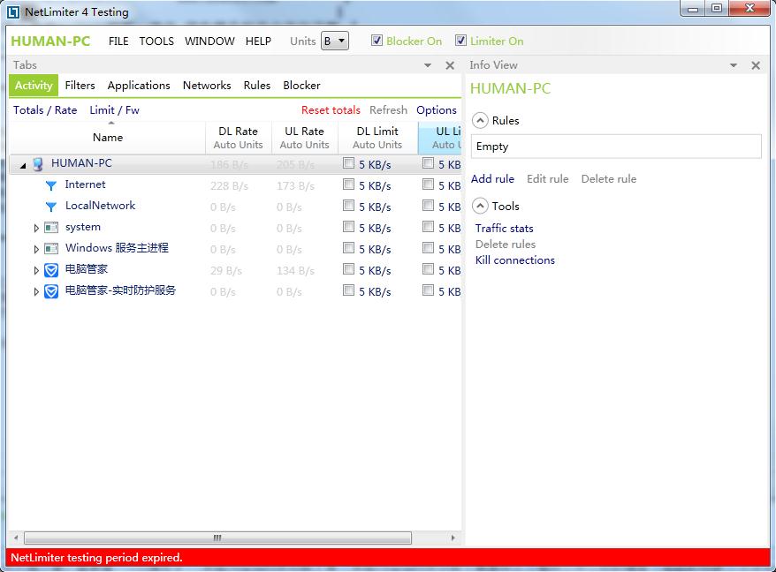Click the DL Rate column header

(238, 138)
